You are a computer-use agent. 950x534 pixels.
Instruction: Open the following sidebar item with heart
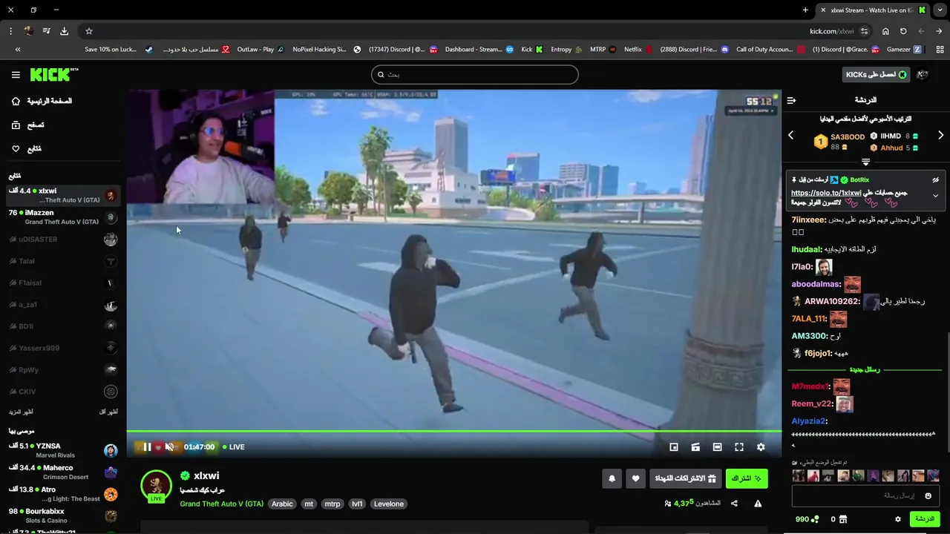click(x=27, y=149)
